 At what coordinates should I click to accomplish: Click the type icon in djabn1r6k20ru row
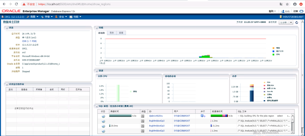(x=143, y=116)
